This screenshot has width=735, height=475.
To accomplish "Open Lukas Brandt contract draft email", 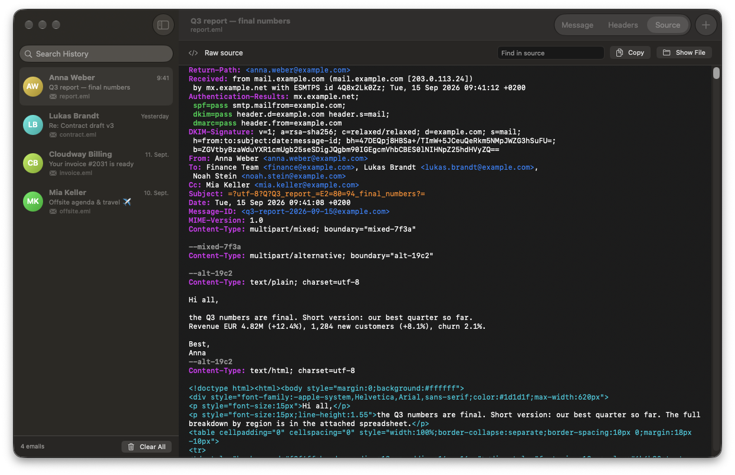I will click(96, 124).
